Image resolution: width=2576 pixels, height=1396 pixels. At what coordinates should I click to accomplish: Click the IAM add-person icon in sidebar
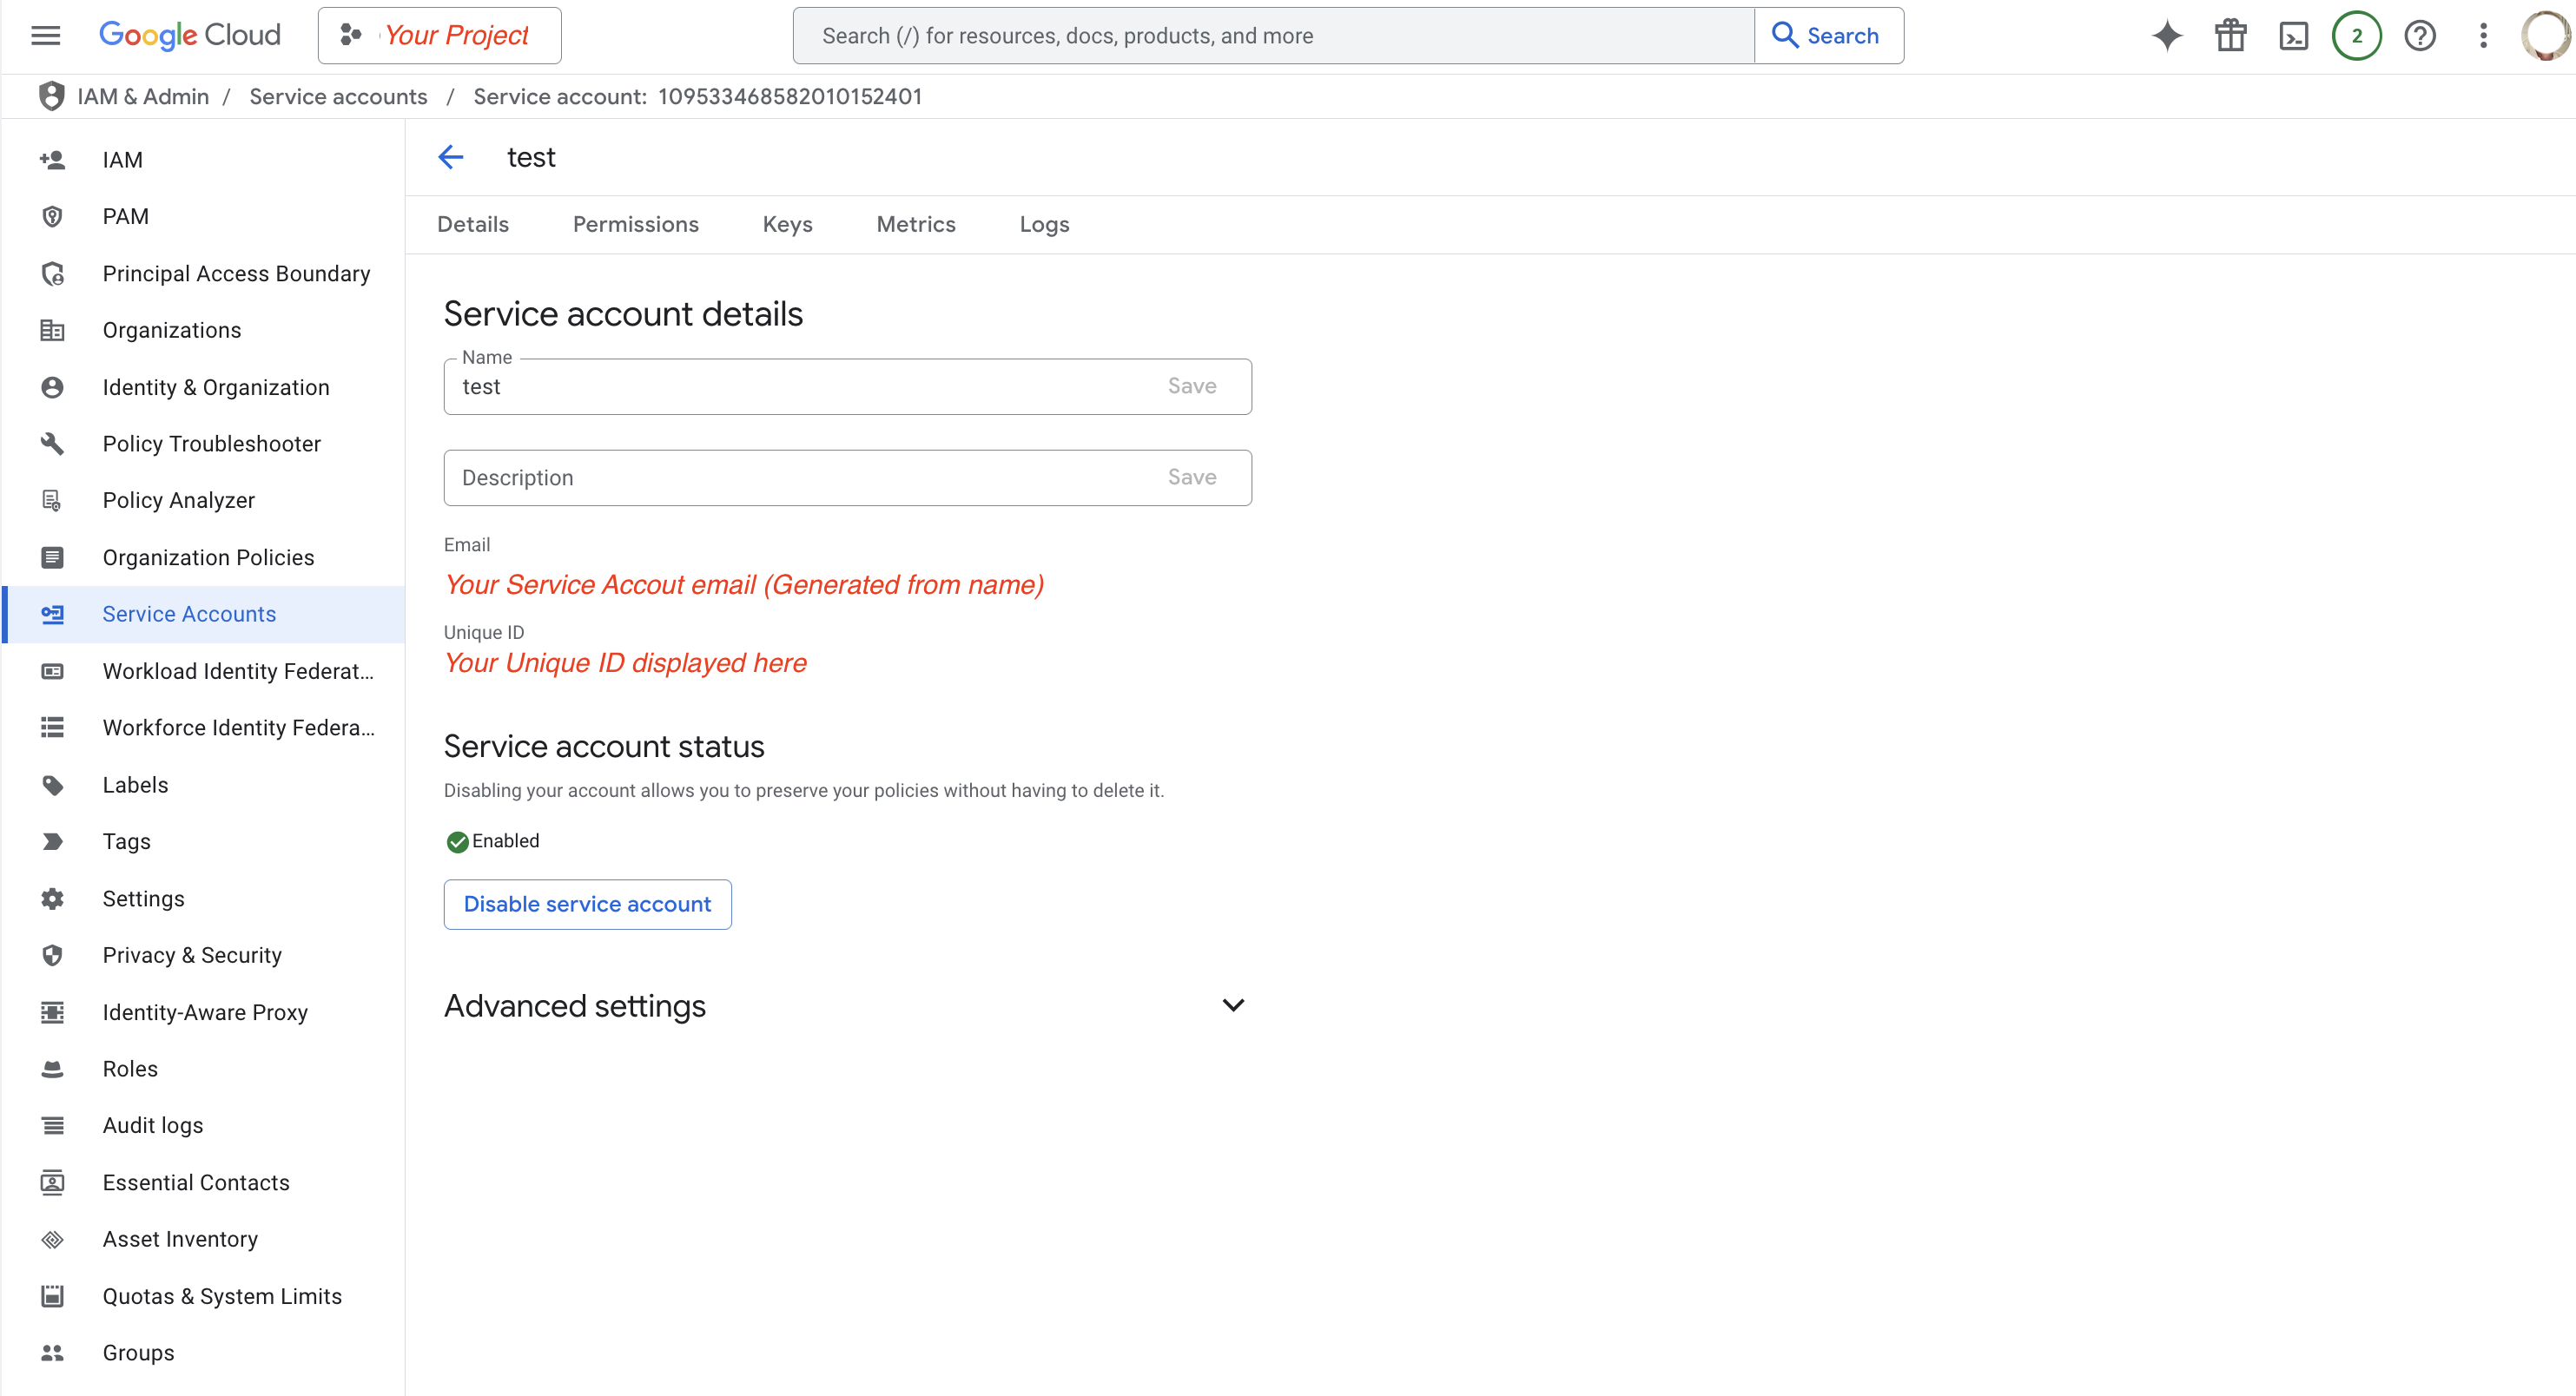coord(52,160)
